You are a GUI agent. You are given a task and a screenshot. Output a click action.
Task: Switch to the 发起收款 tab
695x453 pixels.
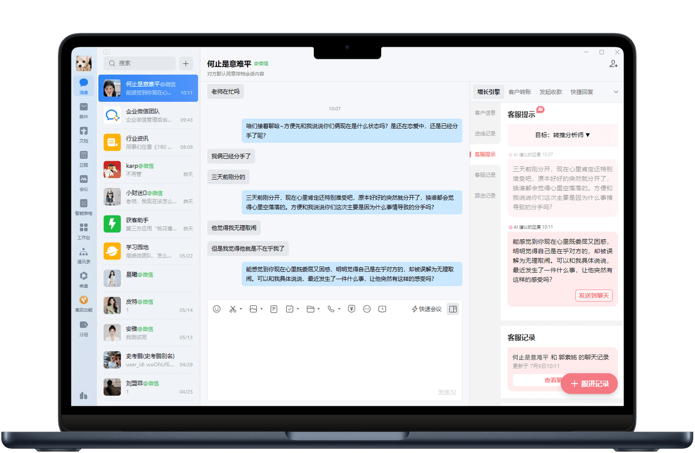(x=551, y=92)
